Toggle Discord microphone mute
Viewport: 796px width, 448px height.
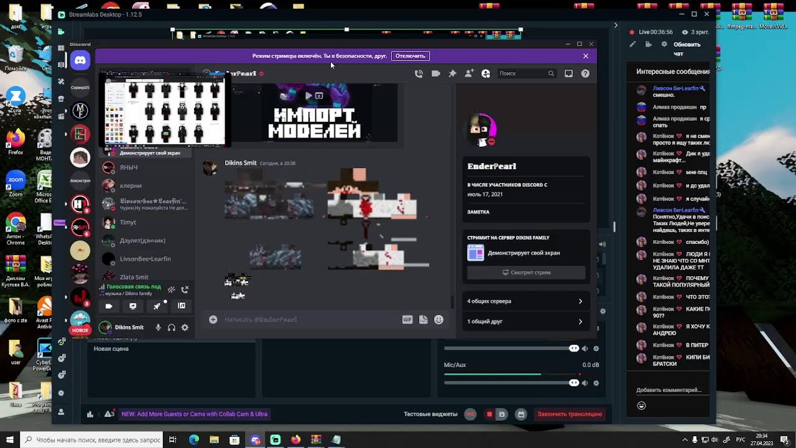pyautogui.click(x=158, y=327)
